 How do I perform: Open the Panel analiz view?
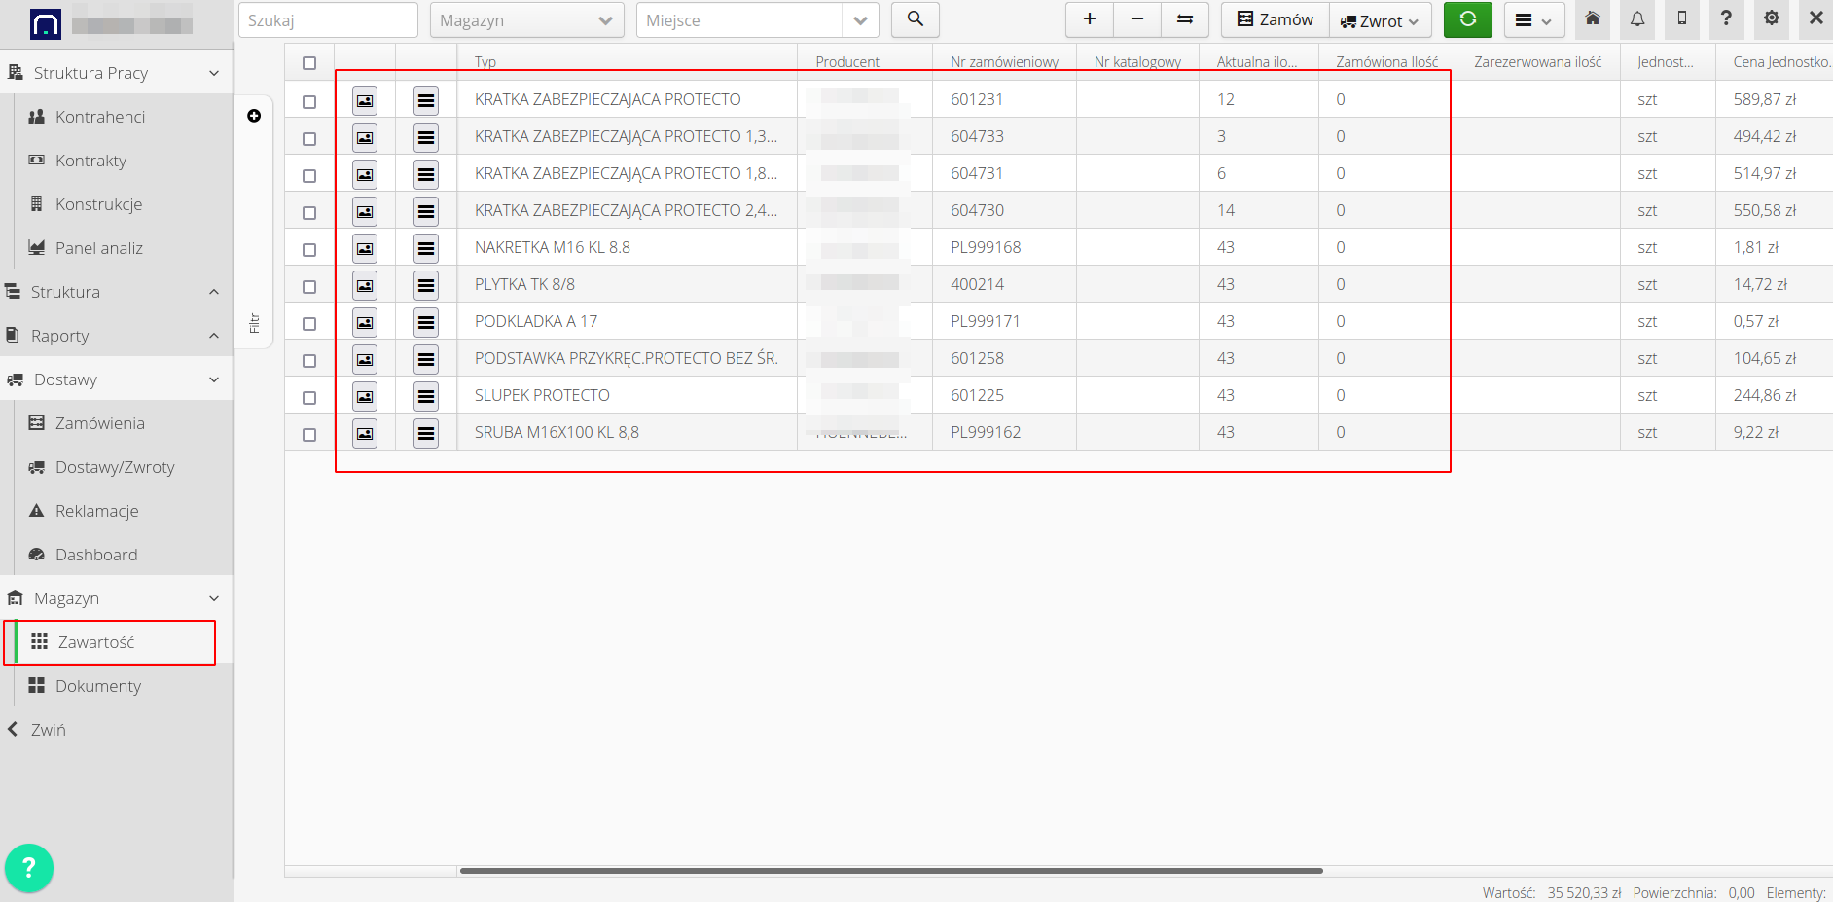[96, 247]
